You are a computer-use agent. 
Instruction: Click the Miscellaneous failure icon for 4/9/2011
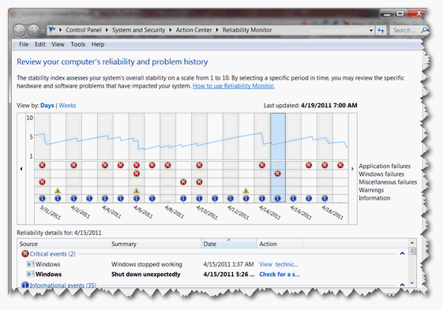click(183, 182)
